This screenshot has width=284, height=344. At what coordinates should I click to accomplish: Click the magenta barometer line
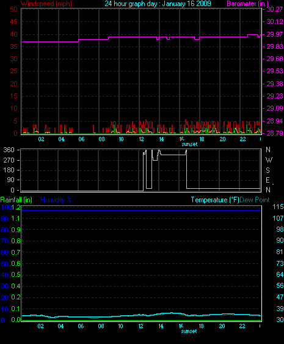click(x=142, y=37)
